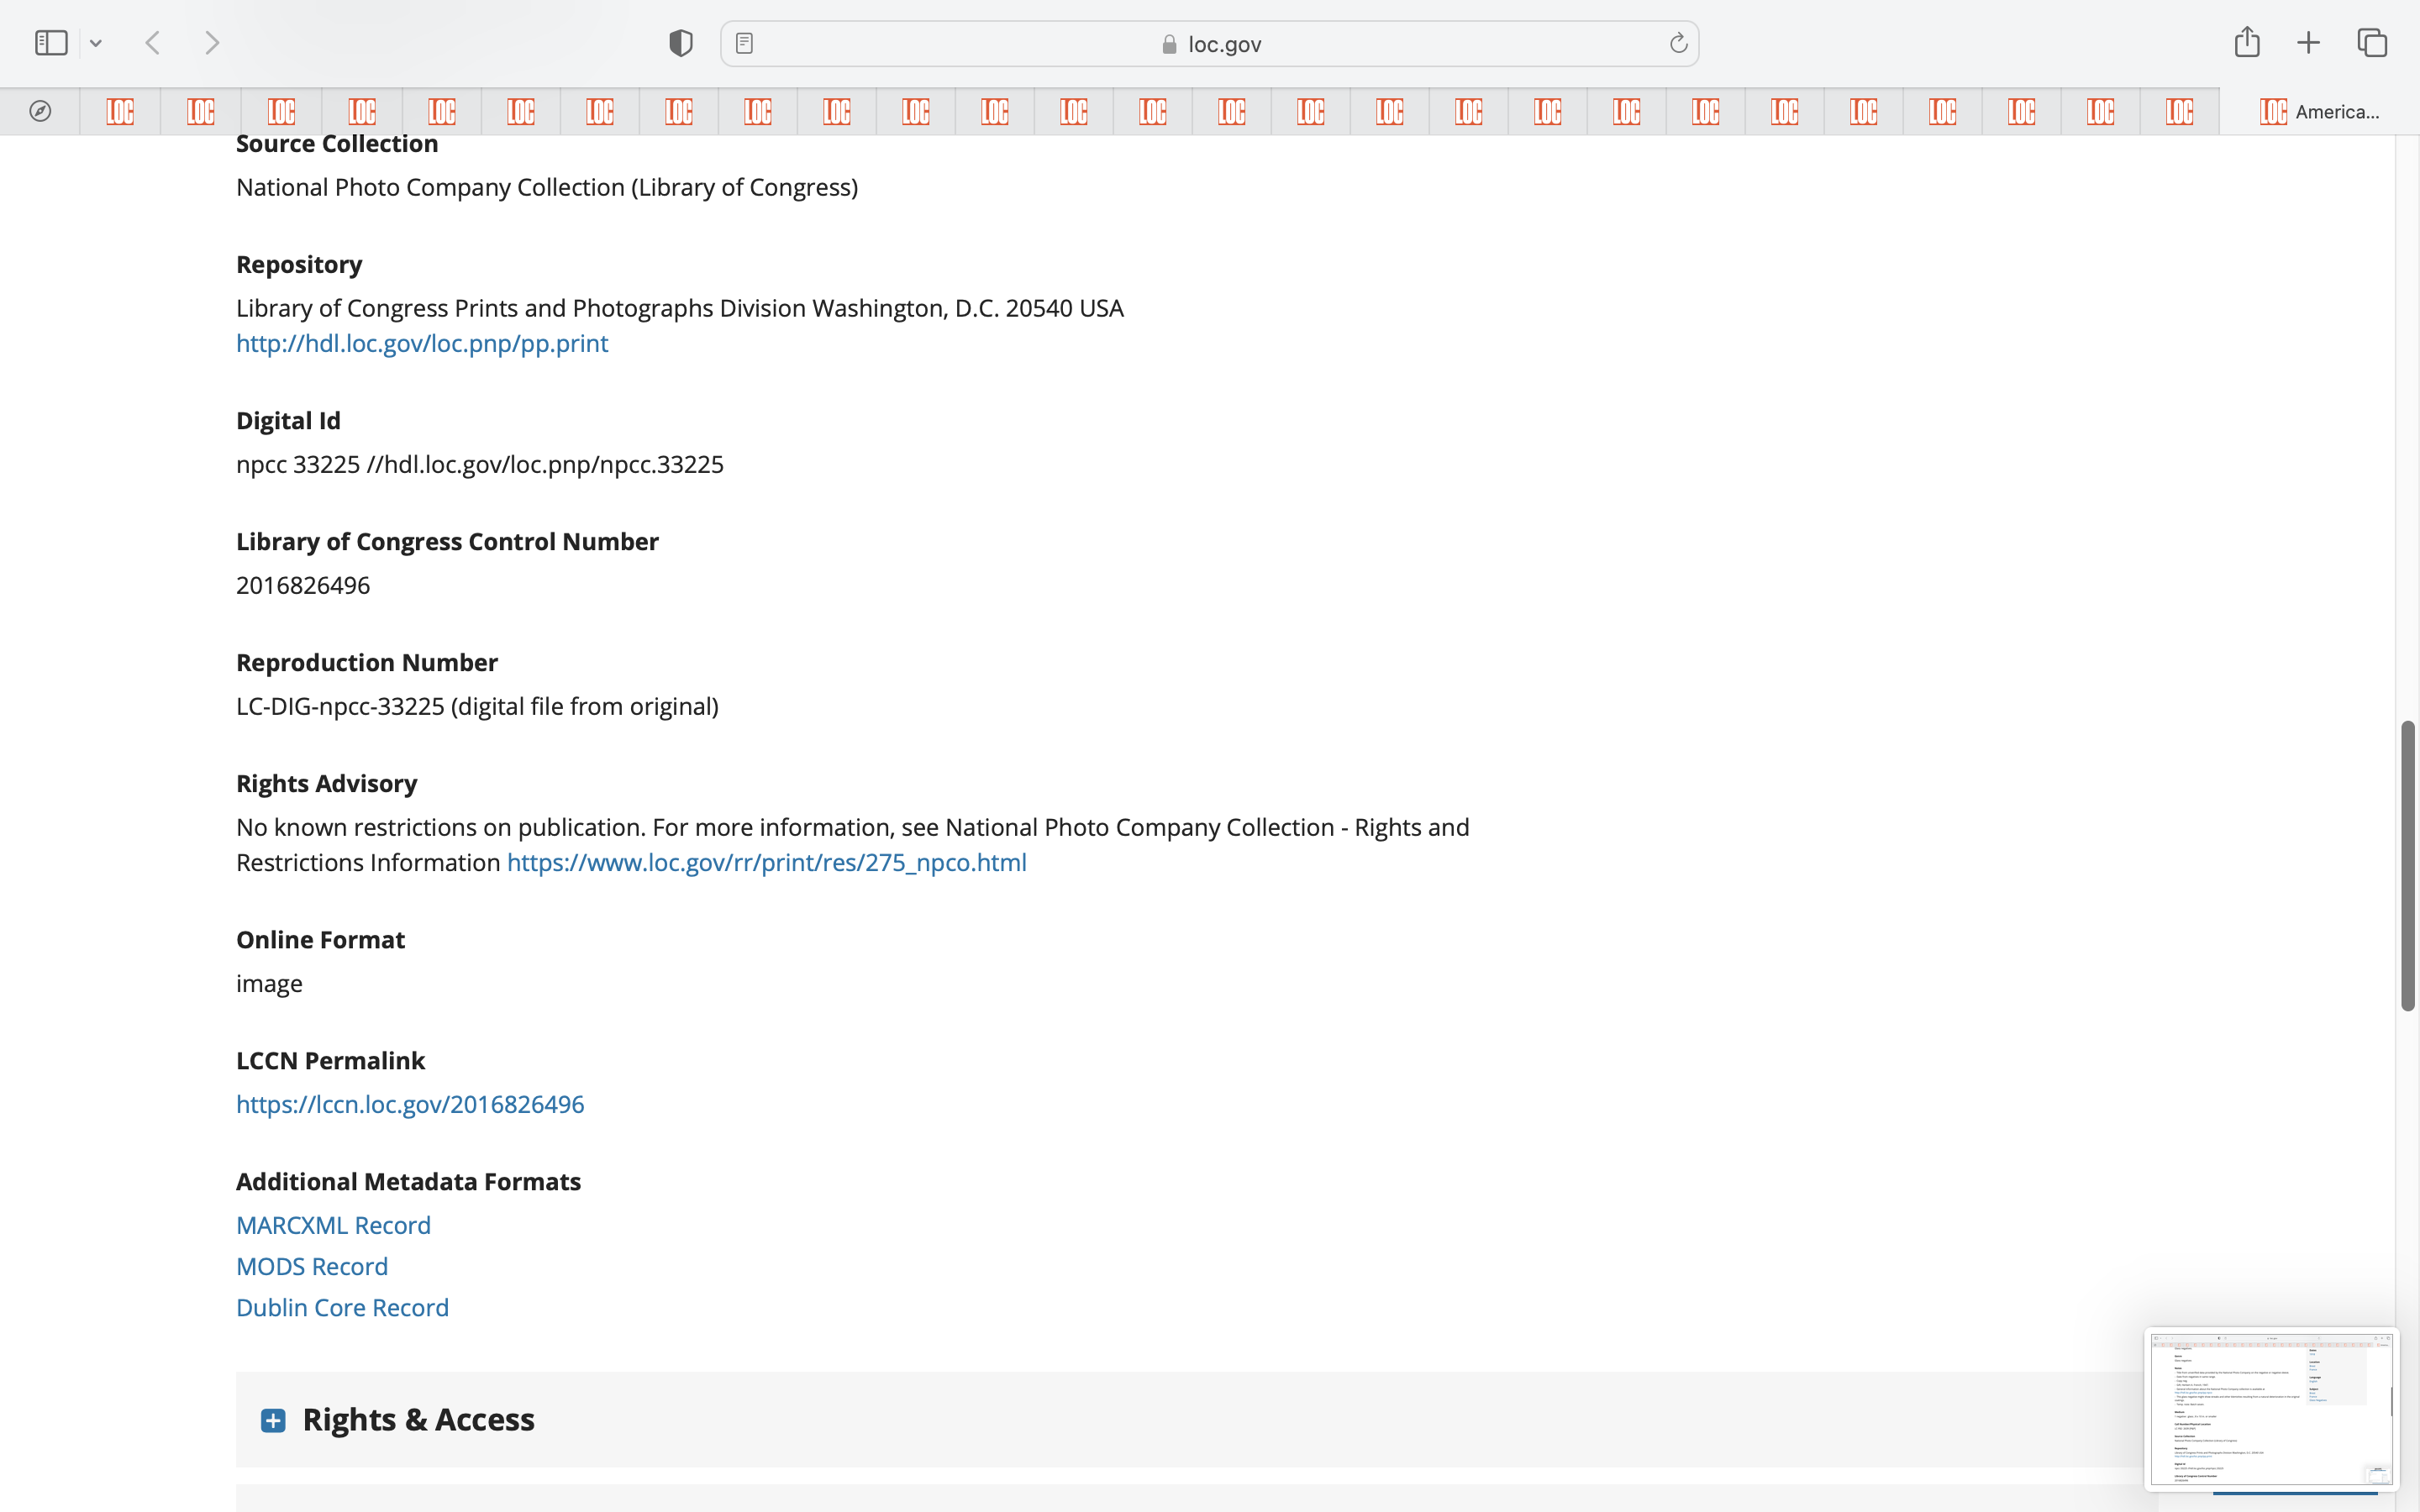Show tab overview icon
Image resolution: width=2420 pixels, height=1512 pixels.
click(x=2372, y=43)
